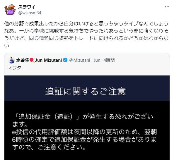Open the three-dot more options menu
The height and width of the screenshot is (160, 174).
[167, 7]
